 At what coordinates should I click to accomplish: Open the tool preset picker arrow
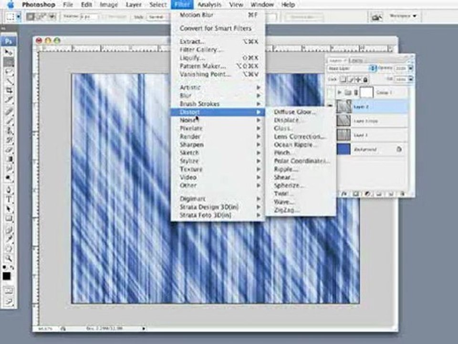(x=19, y=17)
